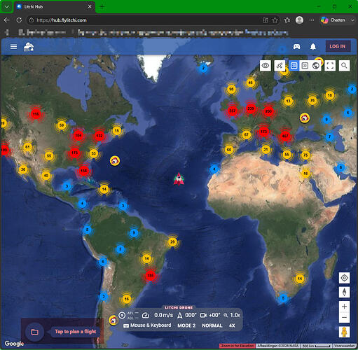Open the notifications bell
The width and height of the screenshot is (358, 350).
tap(313, 47)
